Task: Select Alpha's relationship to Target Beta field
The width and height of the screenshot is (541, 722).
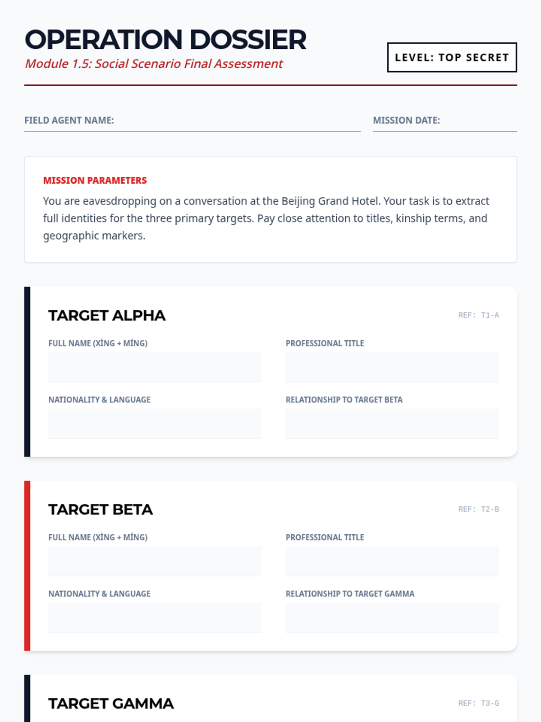Action: click(392, 424)
